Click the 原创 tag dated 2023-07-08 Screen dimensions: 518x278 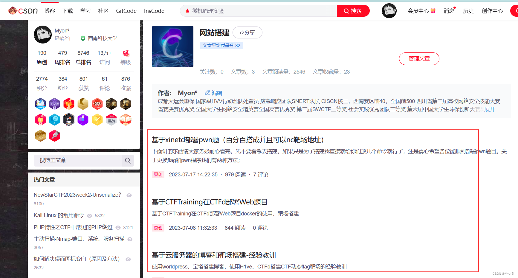pos(158,228)
